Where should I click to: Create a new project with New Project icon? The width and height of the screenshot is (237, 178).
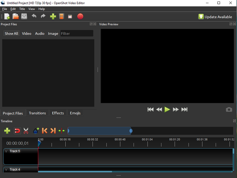pos(7,16)
